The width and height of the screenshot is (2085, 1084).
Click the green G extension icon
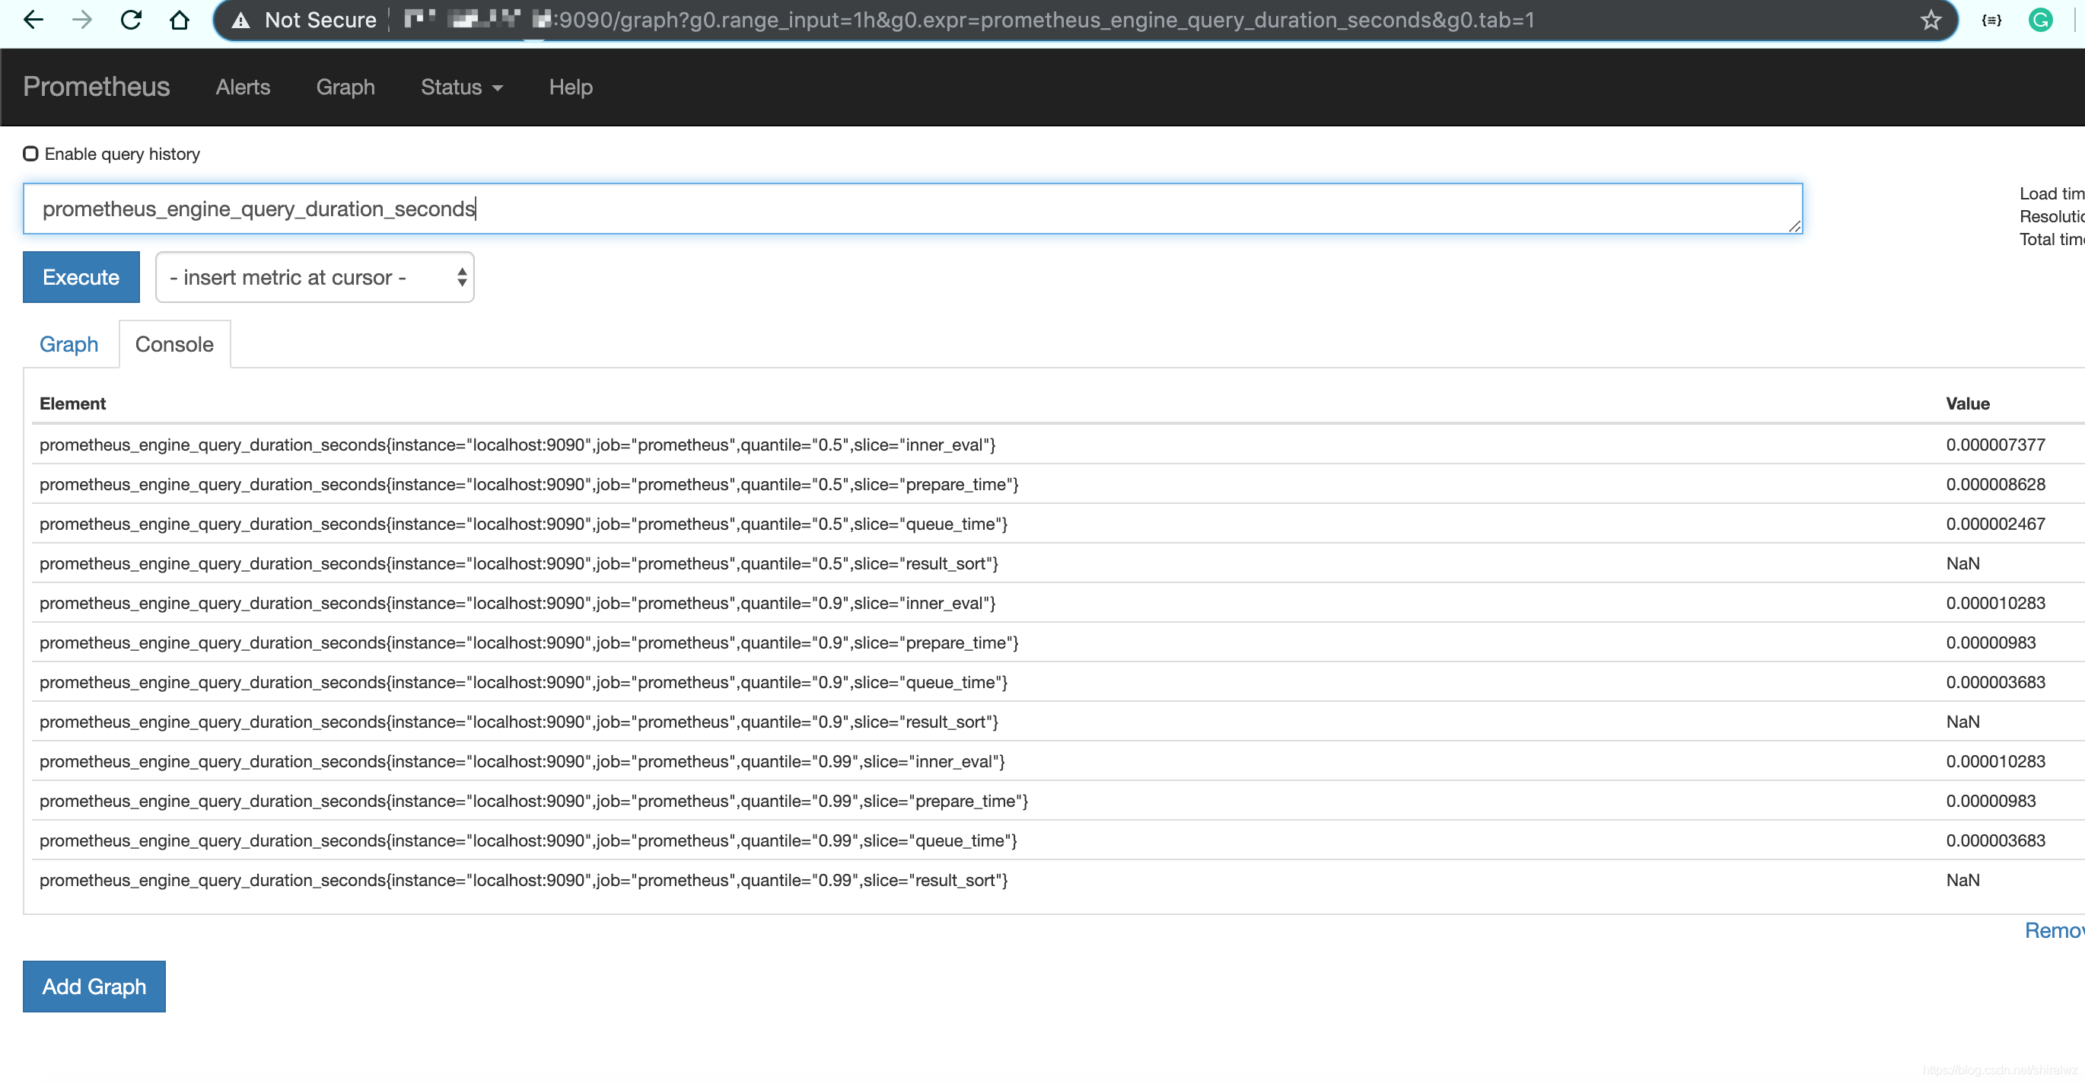(x=2042, y=21)
